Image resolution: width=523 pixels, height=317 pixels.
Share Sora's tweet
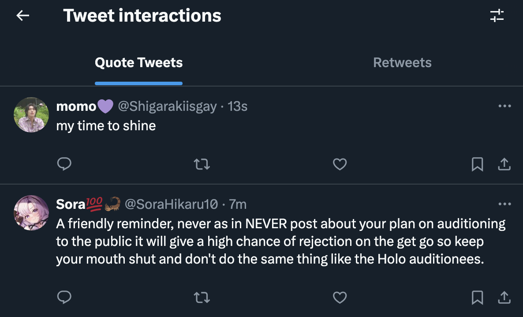point(504,298)
